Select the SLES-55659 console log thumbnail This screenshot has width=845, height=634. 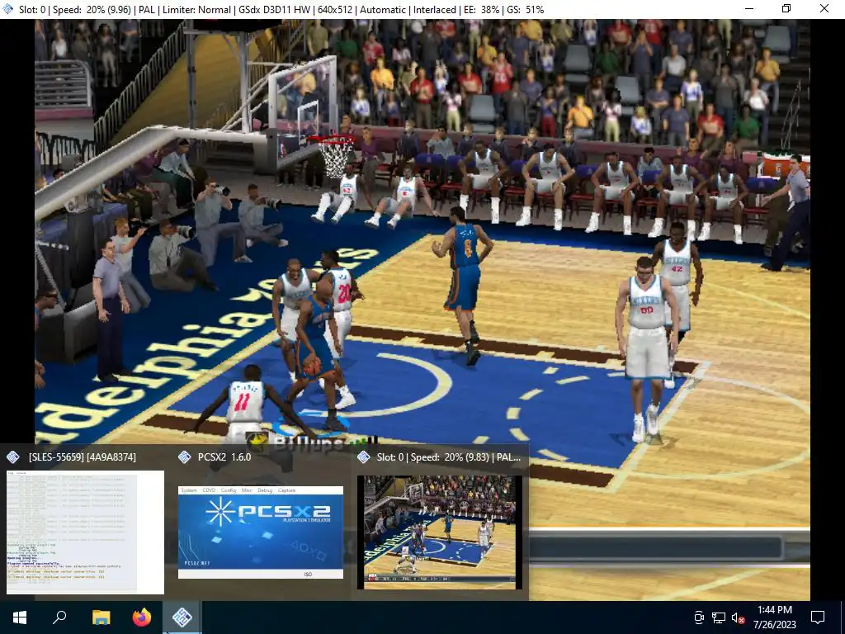coord(85,532)
